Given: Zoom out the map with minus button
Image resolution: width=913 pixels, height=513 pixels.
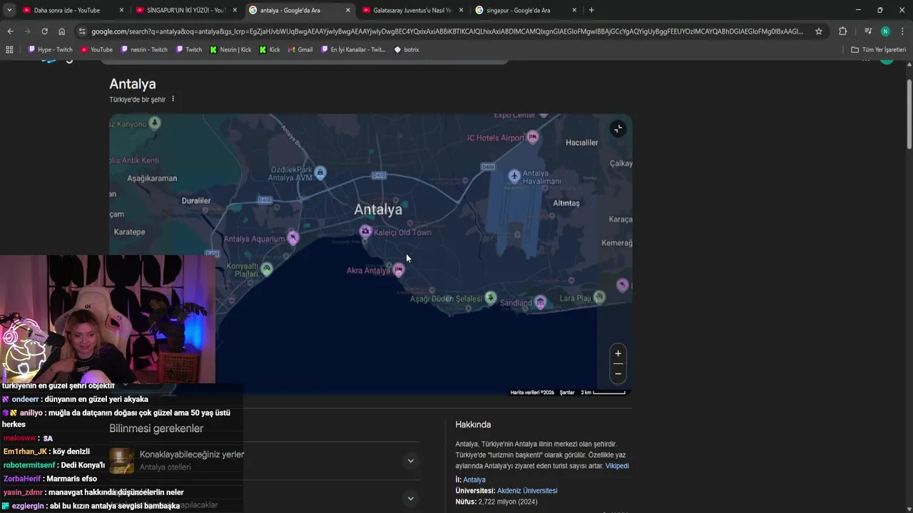Looking at the screenshot, I should pos(618,373).
